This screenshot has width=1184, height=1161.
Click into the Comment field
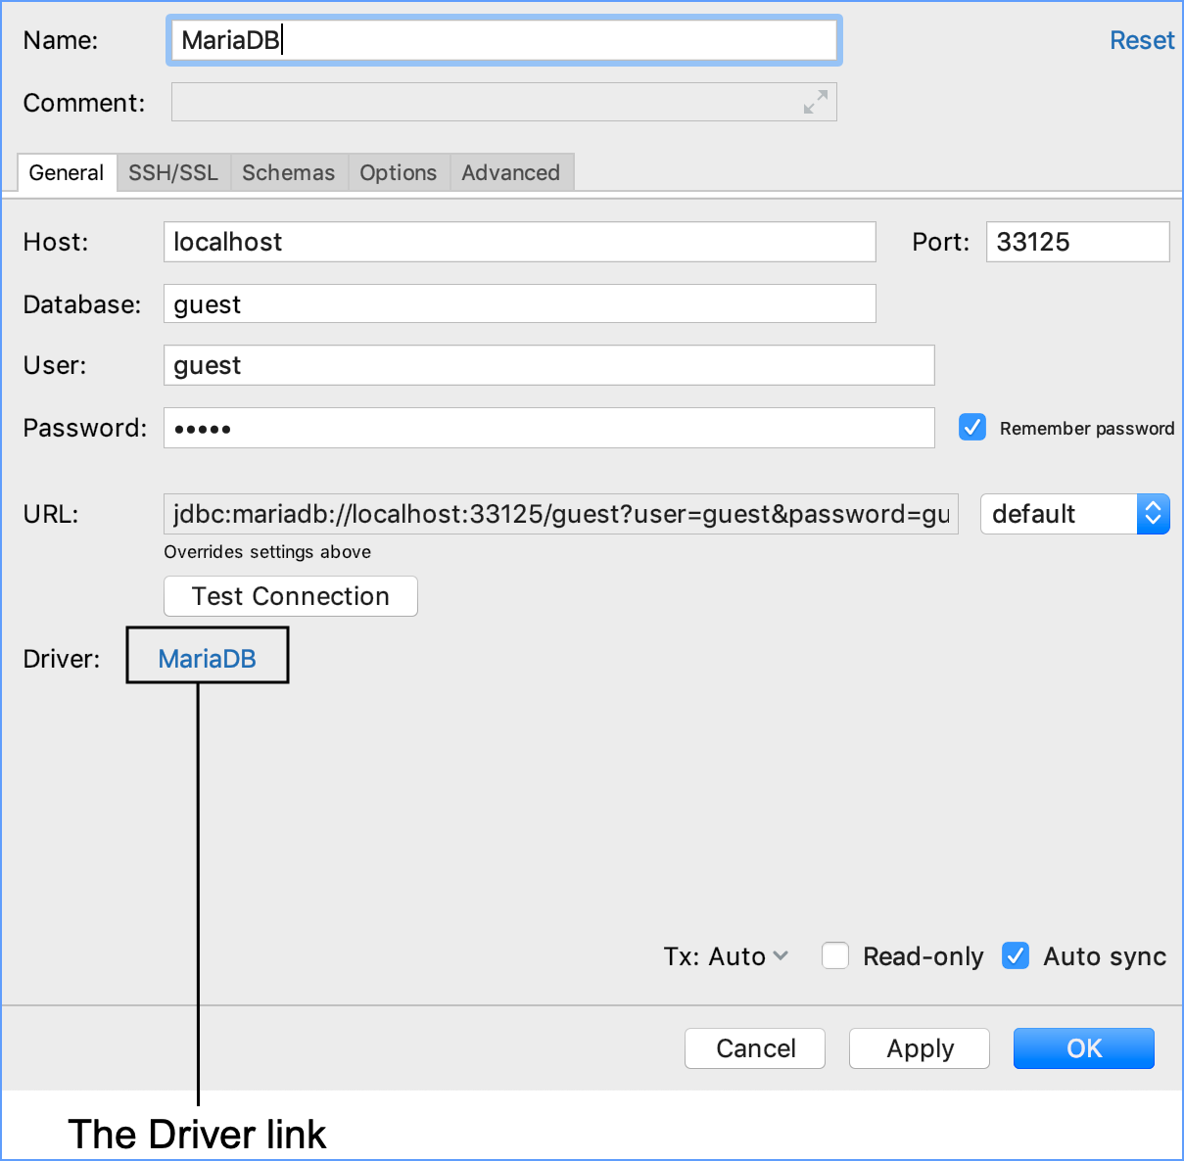[504, 102]
